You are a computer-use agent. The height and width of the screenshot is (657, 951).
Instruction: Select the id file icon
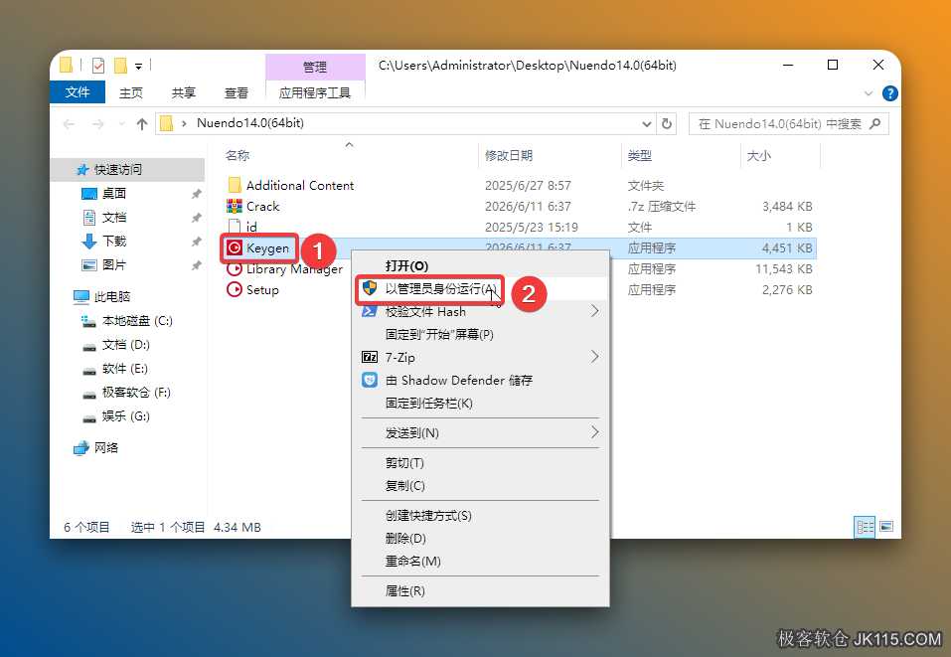click(x=235, y=227)
